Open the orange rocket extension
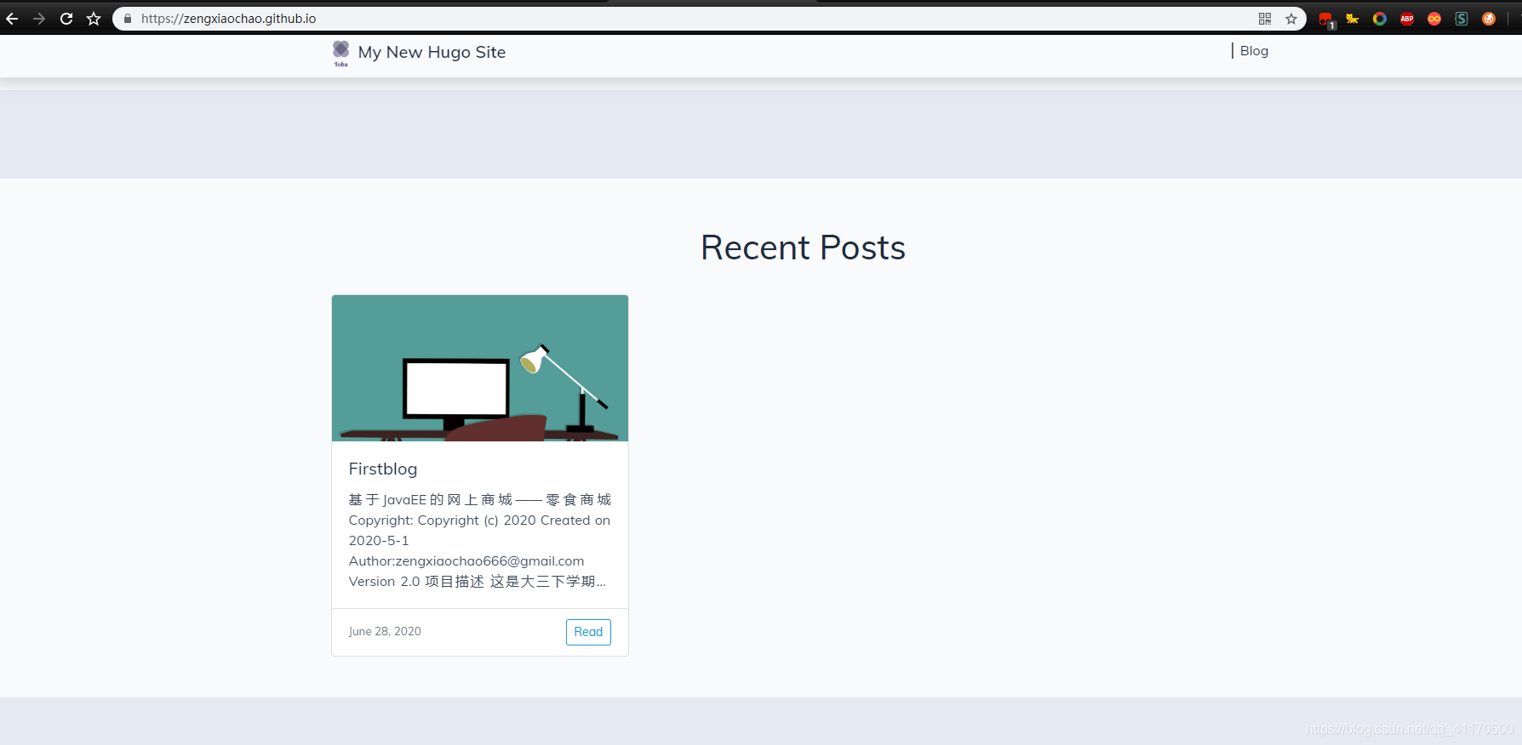The image size is (1522, 745). coord(1489,19)
